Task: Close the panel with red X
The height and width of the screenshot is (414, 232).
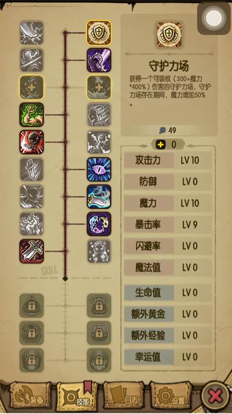Action: (x=215, y=396)
